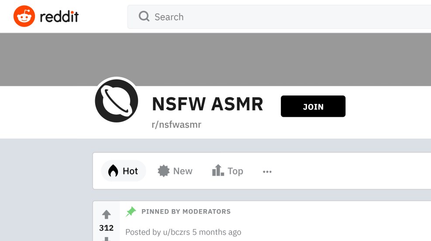This screenshot has height=241, width=431.
Task: Open user u/bczrs profile link
Action: click(176, 232)
